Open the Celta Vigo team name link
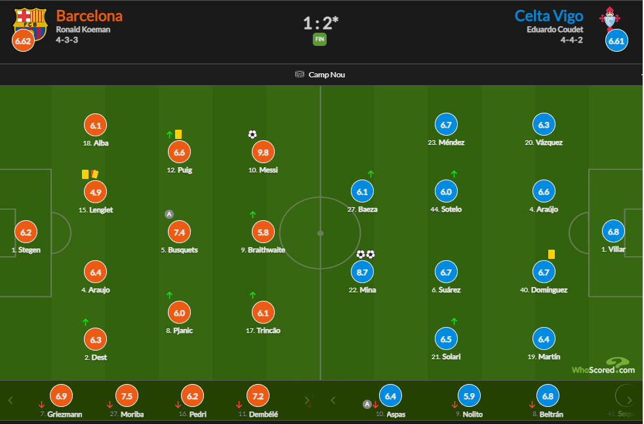This screenshot has height=424, width=644. click(549, 16)
